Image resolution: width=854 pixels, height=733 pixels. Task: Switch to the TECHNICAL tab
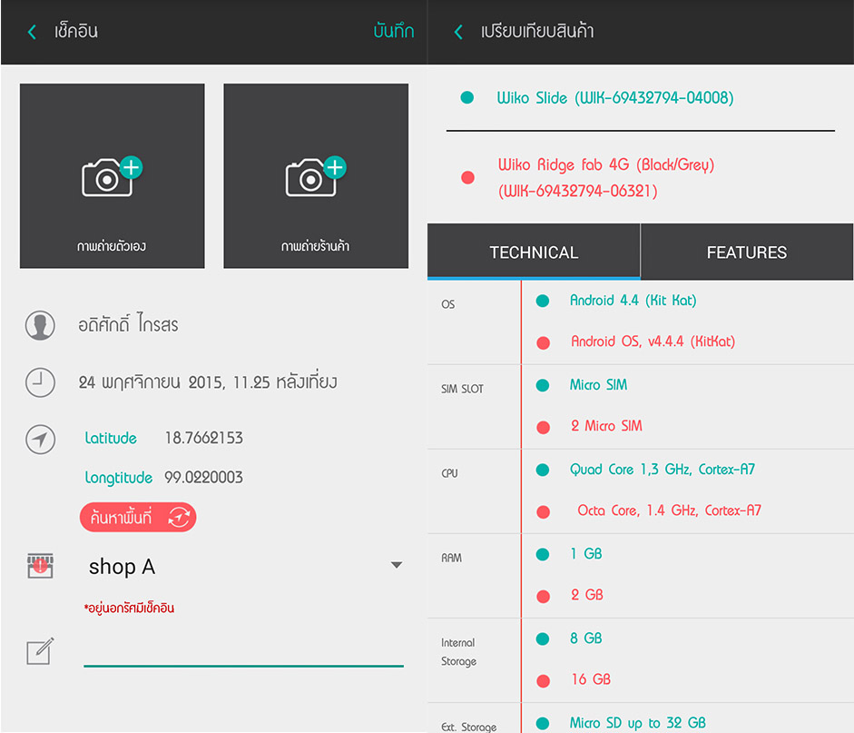pos(534,253)
